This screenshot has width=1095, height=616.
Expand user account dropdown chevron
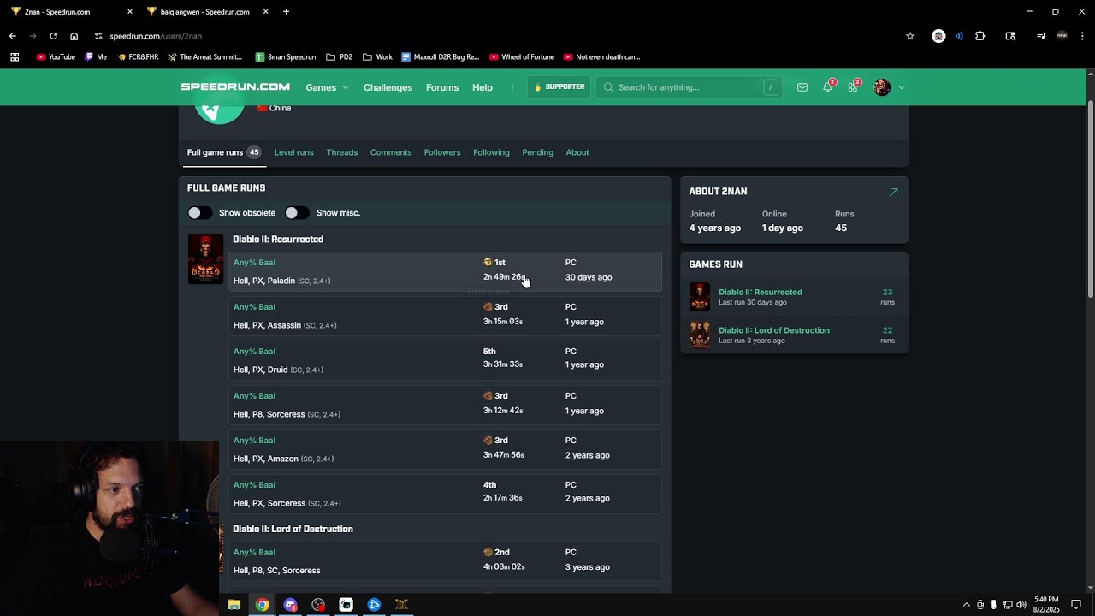(902, 87)
